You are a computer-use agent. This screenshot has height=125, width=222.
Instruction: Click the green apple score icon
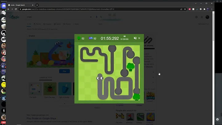pos(79,38)
